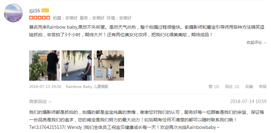Click the merchant reply time 2018-07-14 10:59

point(248,101)
